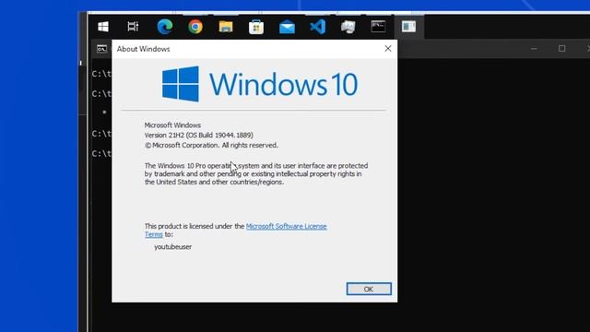This screenshot has width=590, height=332.
Task: Close the About Windows dialog
Action: coord(388,49)
